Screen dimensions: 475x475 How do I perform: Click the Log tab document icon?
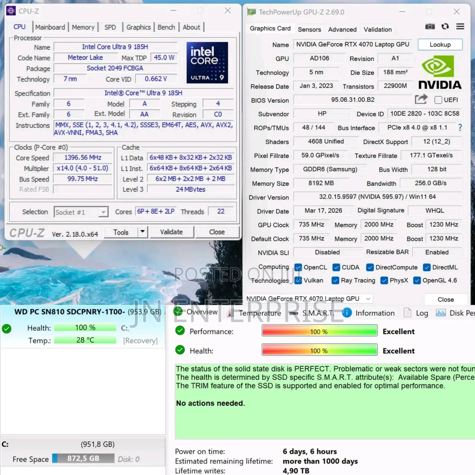(x=407, y=313)
